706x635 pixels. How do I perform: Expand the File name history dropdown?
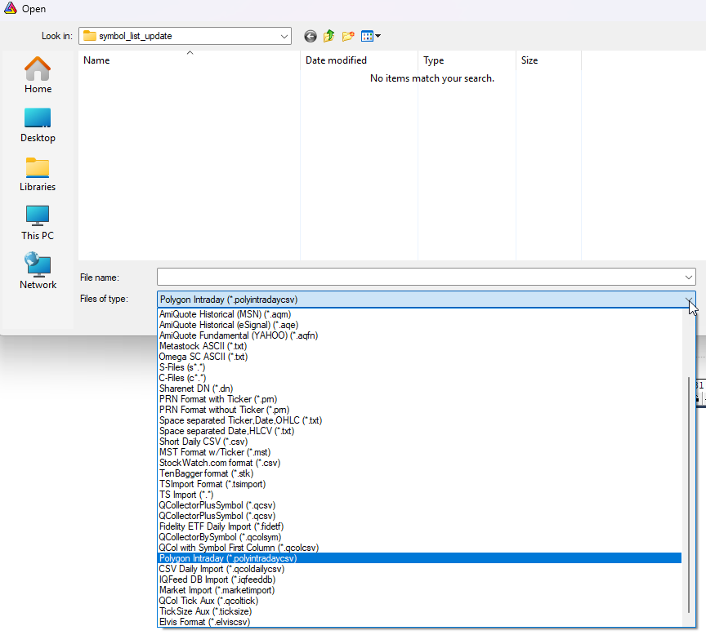pos(689,277)
